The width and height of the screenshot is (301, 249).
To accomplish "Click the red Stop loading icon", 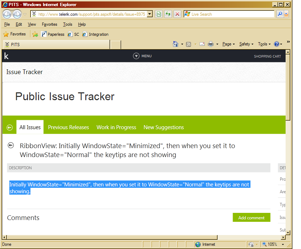I will [x=177, y=14].
